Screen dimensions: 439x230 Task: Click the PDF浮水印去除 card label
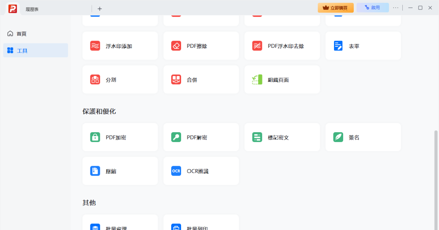(286, 46)
